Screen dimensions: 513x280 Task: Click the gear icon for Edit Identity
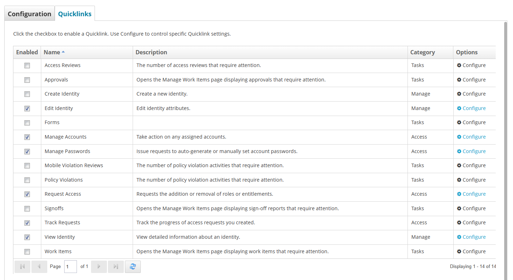(x=459, y=108)
